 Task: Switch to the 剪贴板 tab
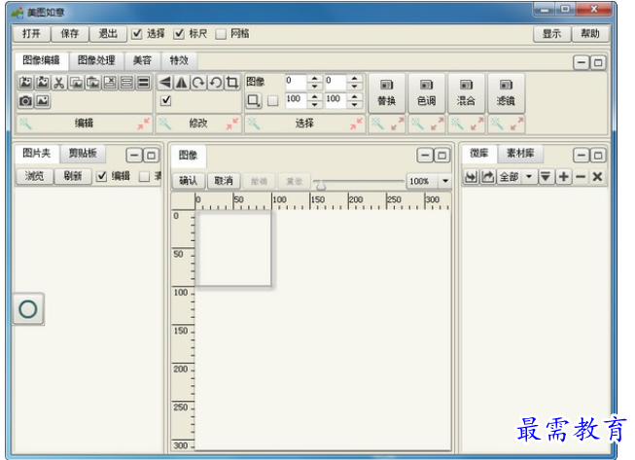pos(83,153)
